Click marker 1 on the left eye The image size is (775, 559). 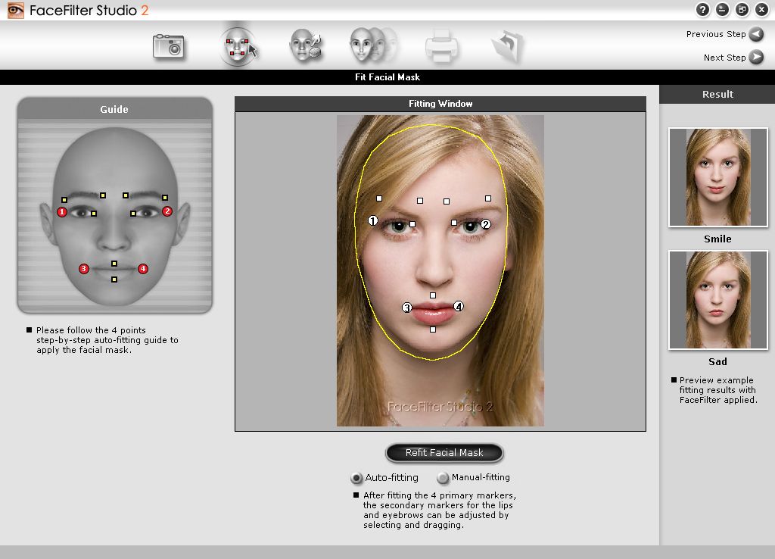click(372, 220)
